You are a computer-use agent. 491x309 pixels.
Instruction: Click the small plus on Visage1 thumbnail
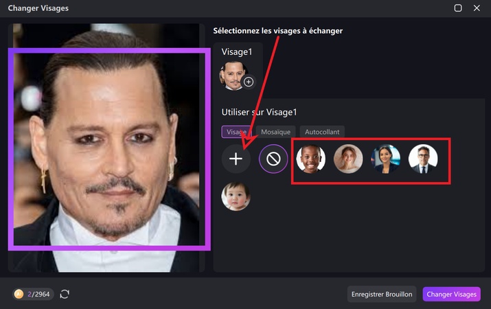click(x=249, y=82)
